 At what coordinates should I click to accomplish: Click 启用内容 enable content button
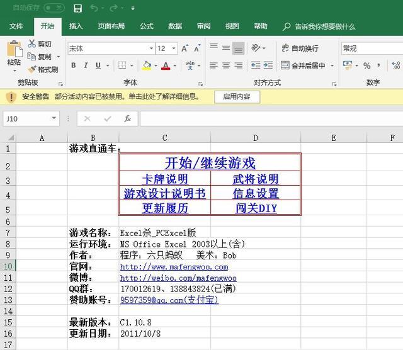click(x=237, y=96)
